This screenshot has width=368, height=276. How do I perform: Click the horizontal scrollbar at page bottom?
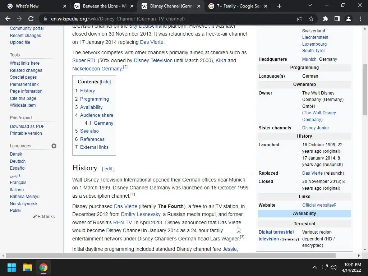click(x=171, y=256)
